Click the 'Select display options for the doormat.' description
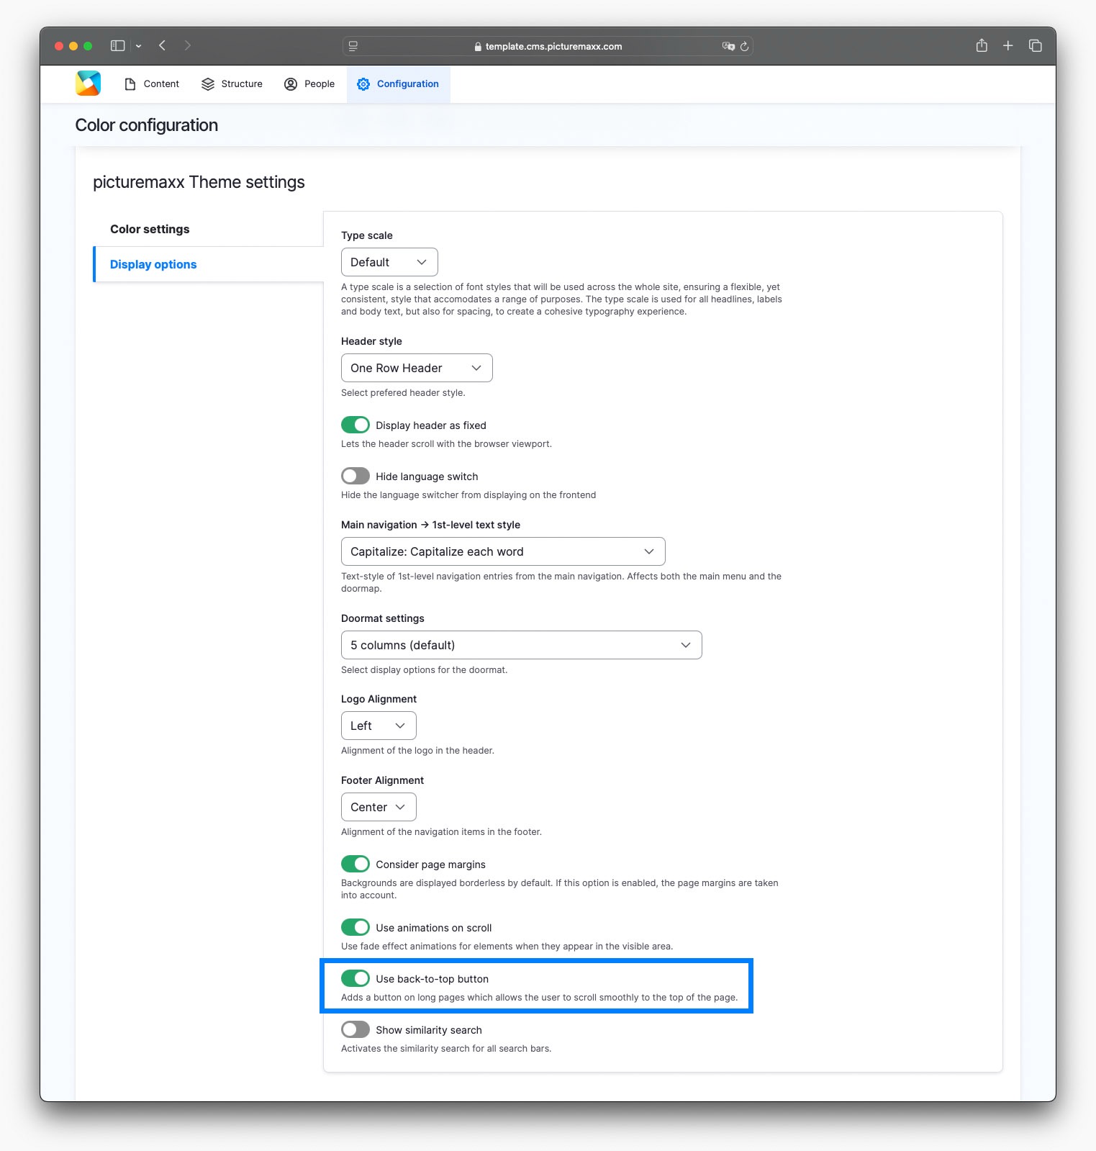The image size is (1096, 1151). point(425,669)
